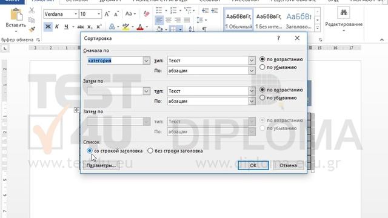Cancel dialog with Отмена button
The width and height of the screenshot is (388, 218).
tap(288, 165)
